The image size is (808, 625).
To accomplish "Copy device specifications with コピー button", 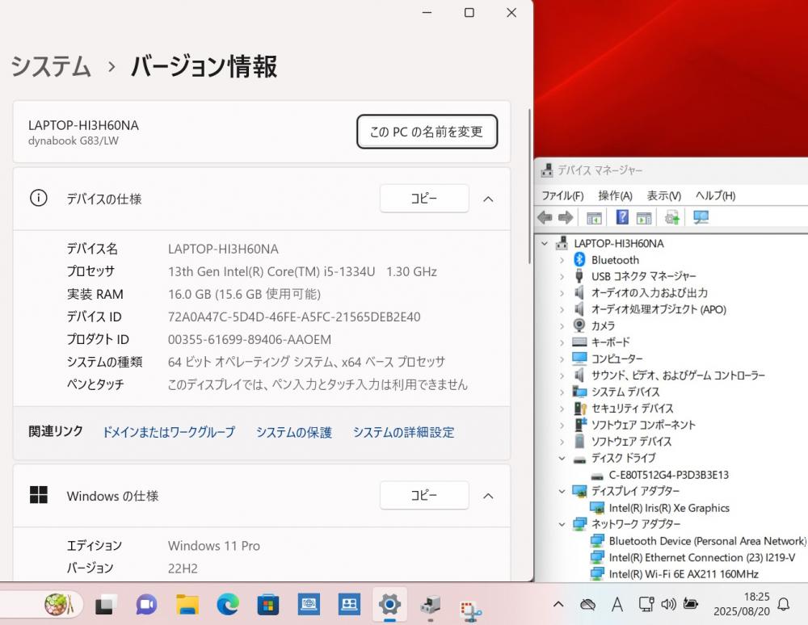I will 424,198.
